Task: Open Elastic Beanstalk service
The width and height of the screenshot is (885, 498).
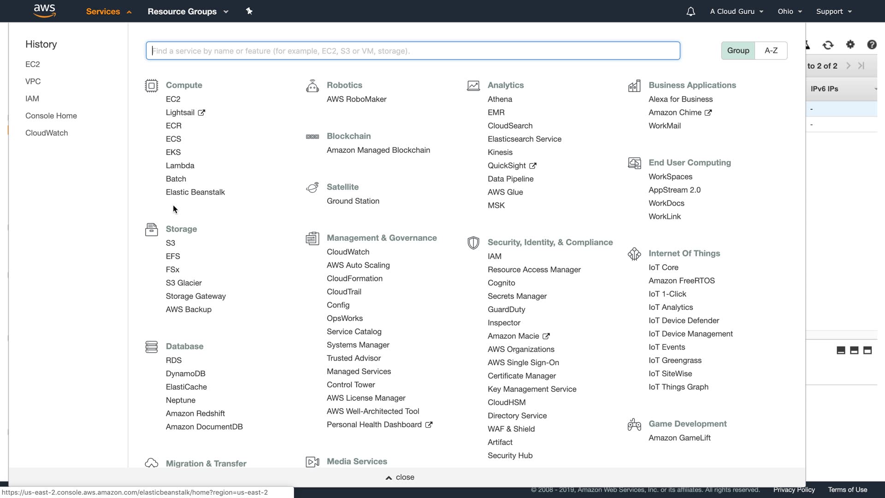Action: 195,192
